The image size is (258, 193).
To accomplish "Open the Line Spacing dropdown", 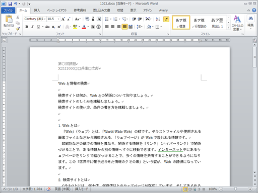I will coord(140,27).
